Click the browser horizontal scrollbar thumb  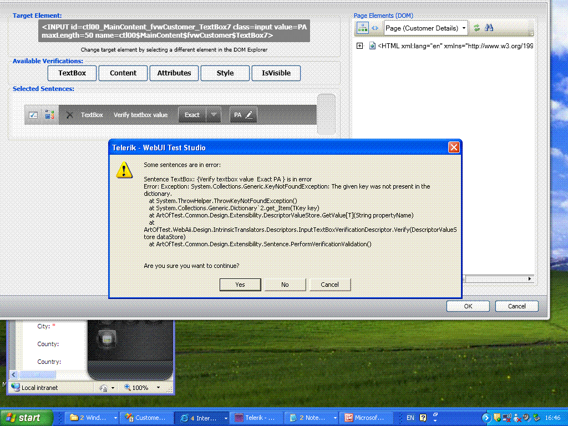point(37,374)
